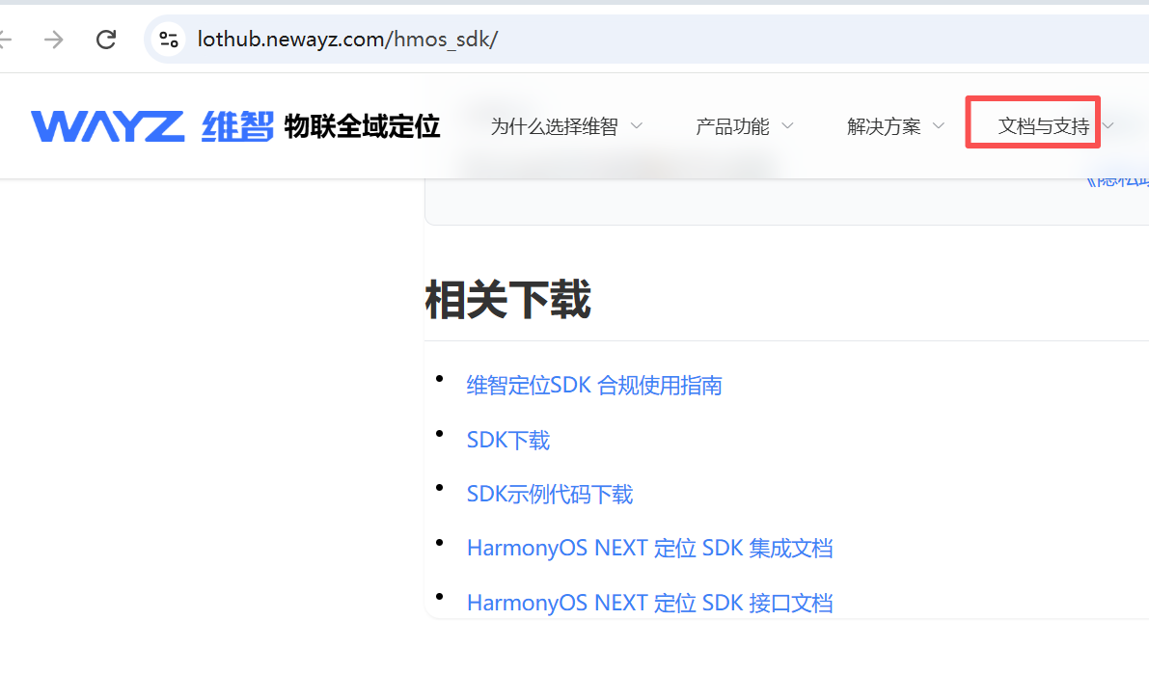
Task: Open 维智定位SDK 合规使用指南 link
Action: click(594, 386)
